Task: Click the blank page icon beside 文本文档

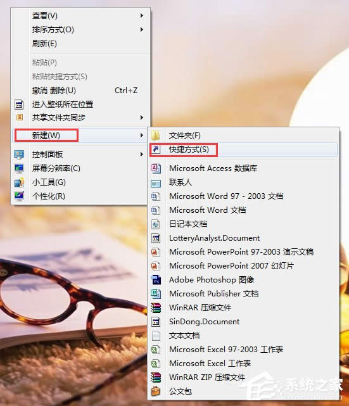Action: click(x=156, y=336)
